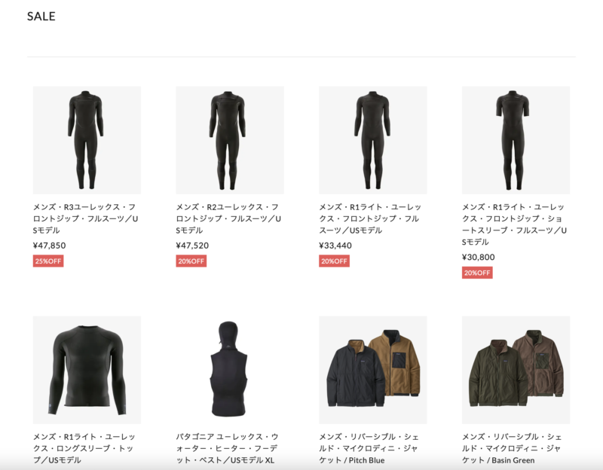
Task: Select the short sleeve R1 Lite wetsuit image
Action: [x=516, y=140]
